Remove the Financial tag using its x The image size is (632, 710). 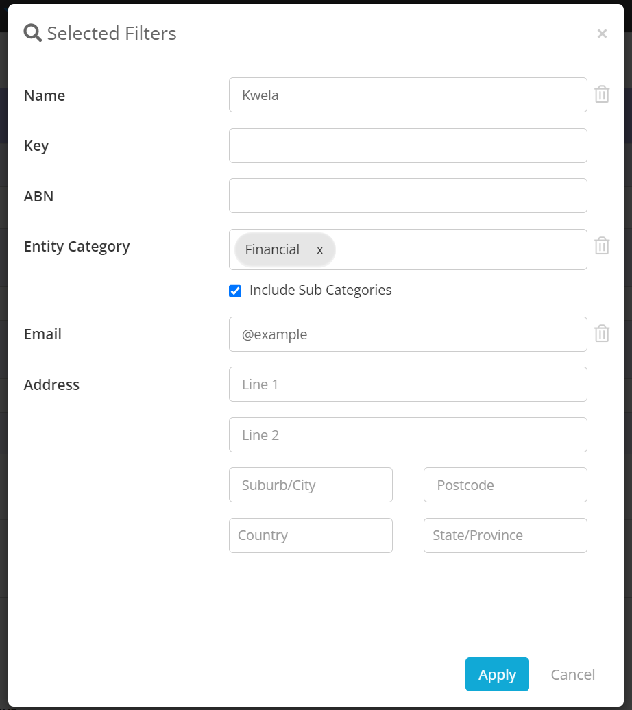[x=319, y=249]
